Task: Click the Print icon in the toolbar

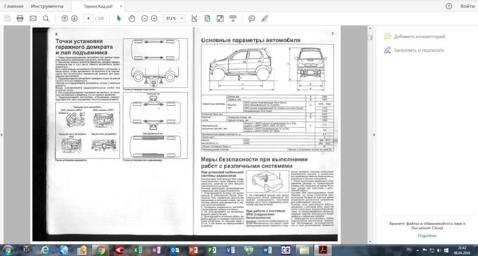Action: [x=20, y=18]
